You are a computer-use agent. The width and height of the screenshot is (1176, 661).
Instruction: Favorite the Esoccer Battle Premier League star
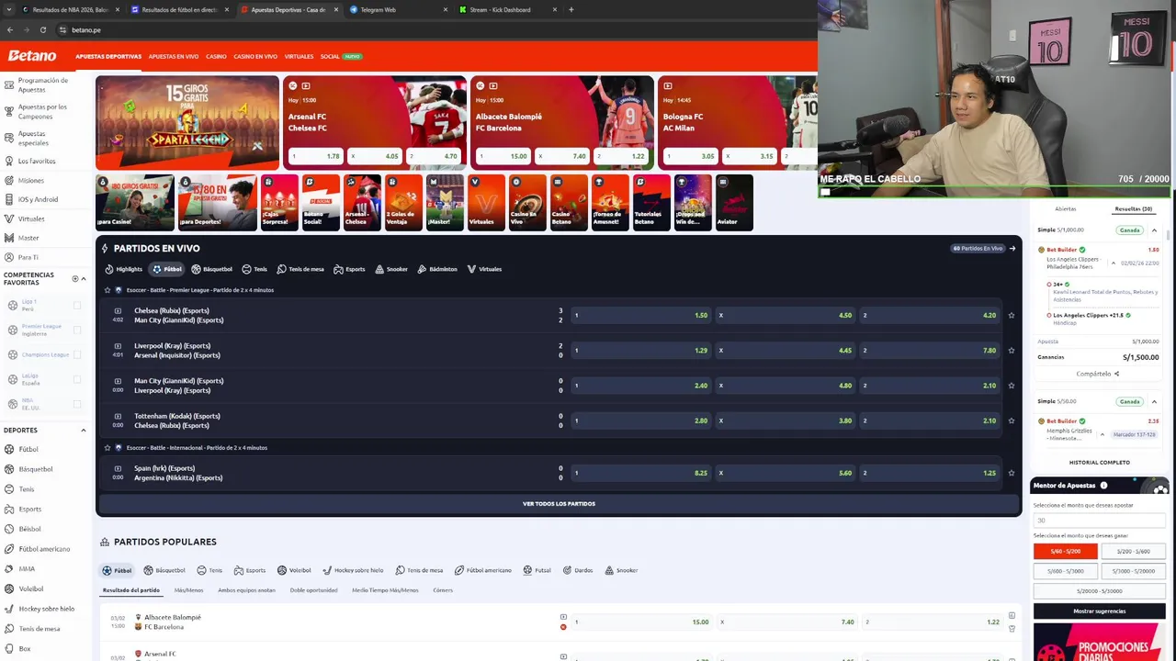click(107, 290)
